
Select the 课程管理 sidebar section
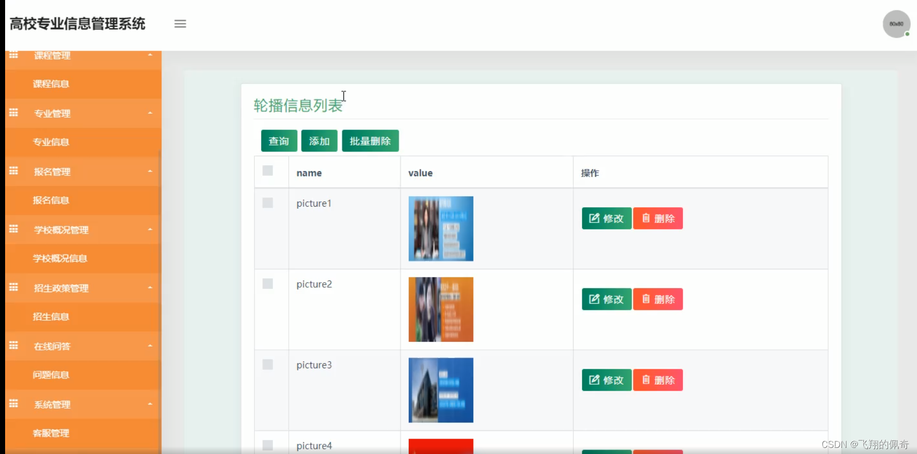(83, 59)
